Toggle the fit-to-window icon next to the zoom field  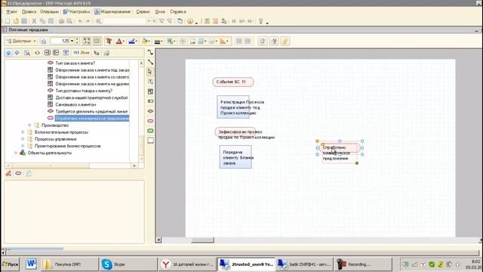tap(87, 41)
